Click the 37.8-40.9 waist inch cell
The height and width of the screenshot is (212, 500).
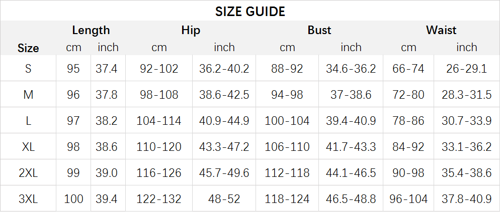(x=466, y=199)
